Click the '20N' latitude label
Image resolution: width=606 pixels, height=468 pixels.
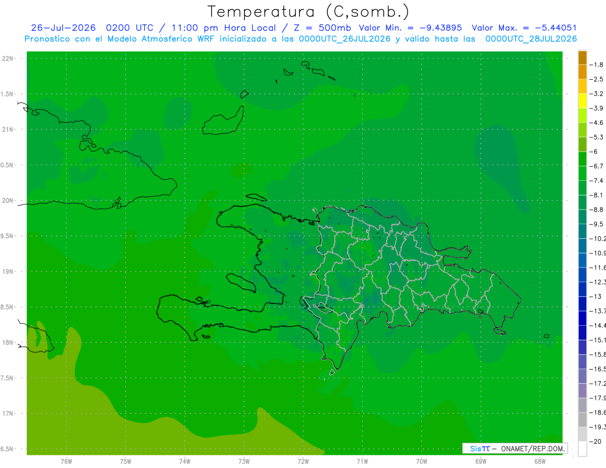[x=9, y=200]
